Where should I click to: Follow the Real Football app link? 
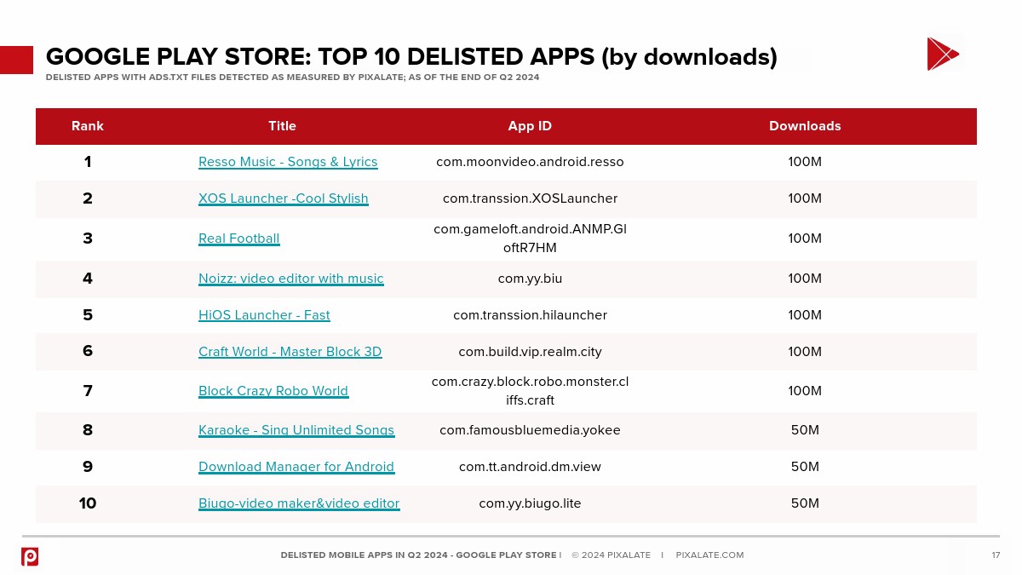(x=238, y=239)
